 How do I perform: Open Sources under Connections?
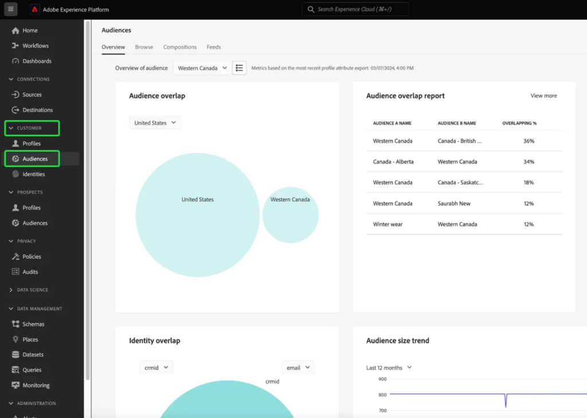coord(32,95)
